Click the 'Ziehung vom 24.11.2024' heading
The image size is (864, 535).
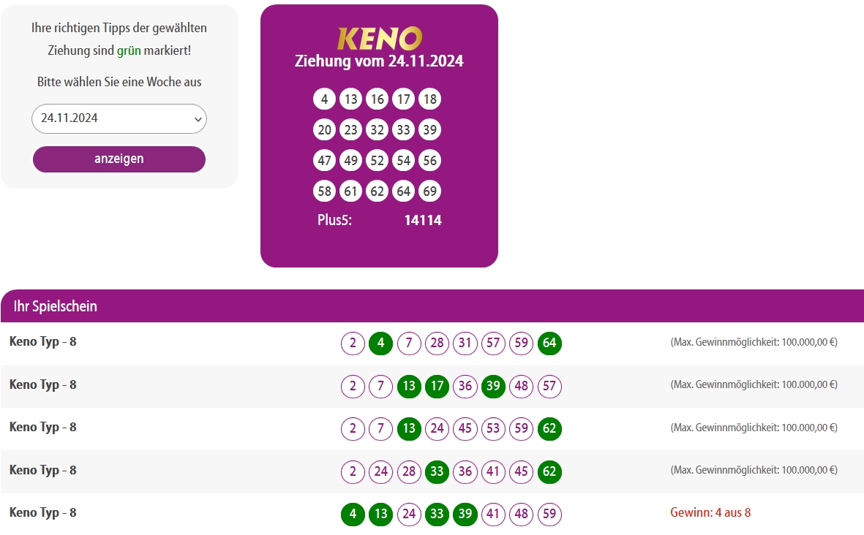coord(379,61)
